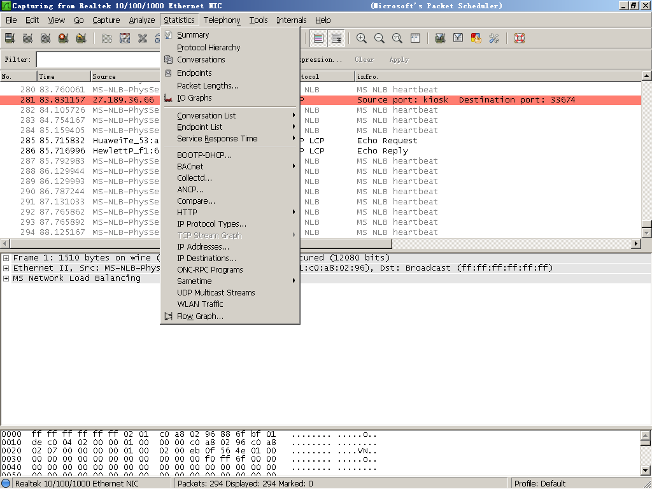Focus the display Filter input field
Screen dimensions: 652x489
(x=98, y=59)
